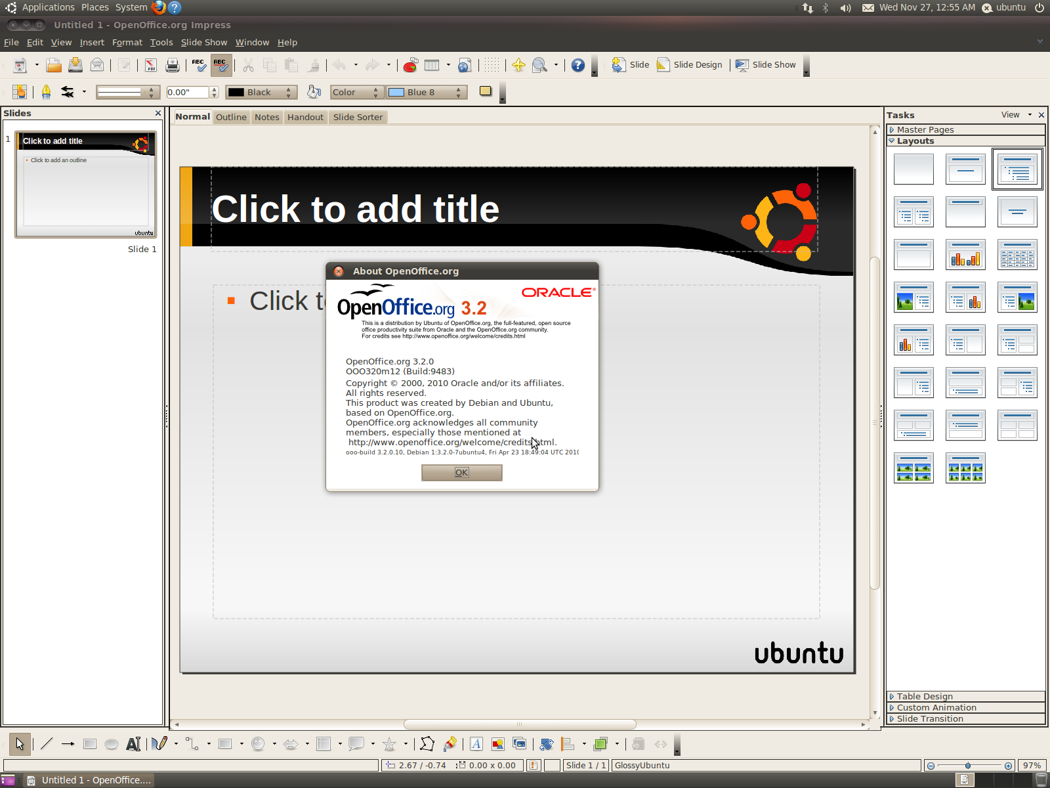Open a file with the Open toolbar icon
Viewport: 1050px width, 788px height.
(54, 65)
